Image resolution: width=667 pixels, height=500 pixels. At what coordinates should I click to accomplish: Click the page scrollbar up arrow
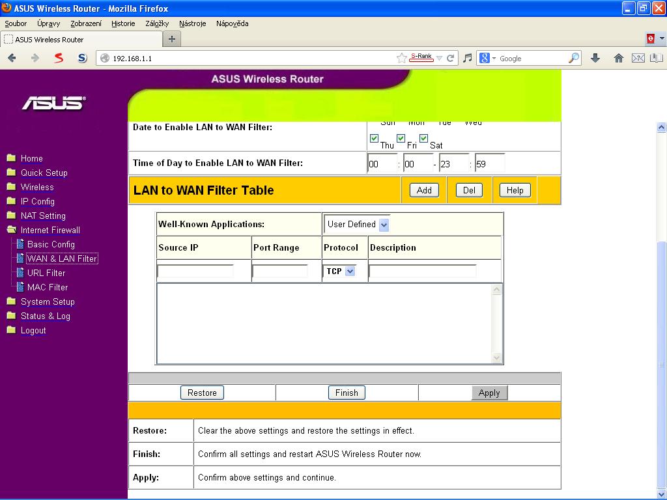click(x=662, y=127)
